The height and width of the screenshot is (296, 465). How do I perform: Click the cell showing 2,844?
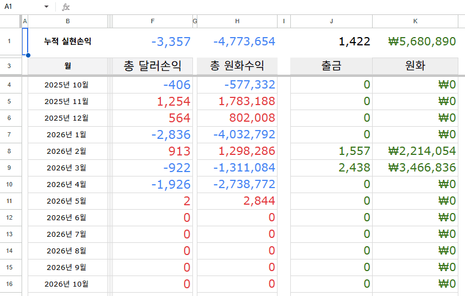[x=237, y=201]
